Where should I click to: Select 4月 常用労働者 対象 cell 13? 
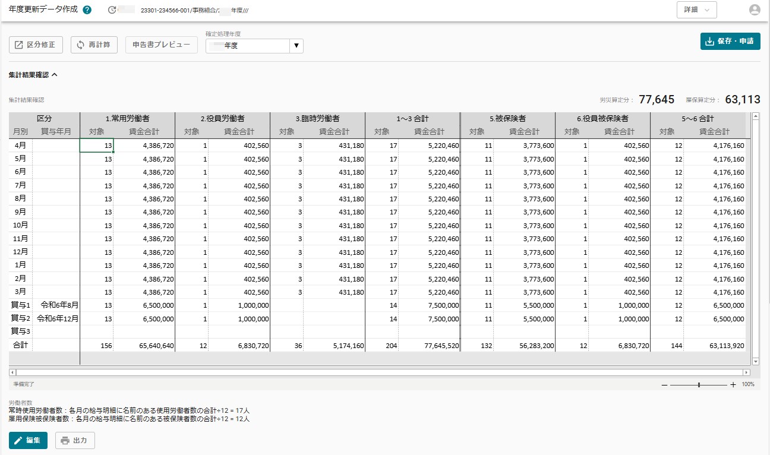pyautogui.click(x=97, y=146)
